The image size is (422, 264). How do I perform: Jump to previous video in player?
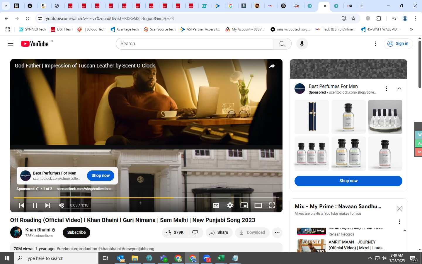point(21,205)
